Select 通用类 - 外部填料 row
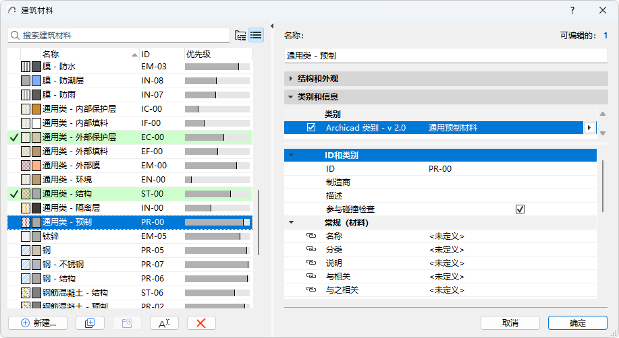The height and width of the screenshot is (338, 619). click(x=130, y=151)
